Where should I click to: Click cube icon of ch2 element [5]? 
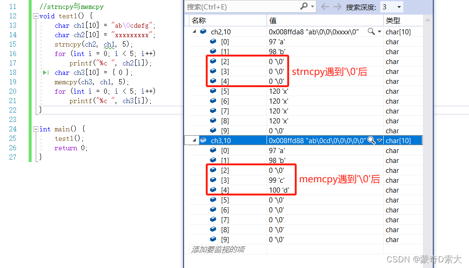tap(213, 90)
